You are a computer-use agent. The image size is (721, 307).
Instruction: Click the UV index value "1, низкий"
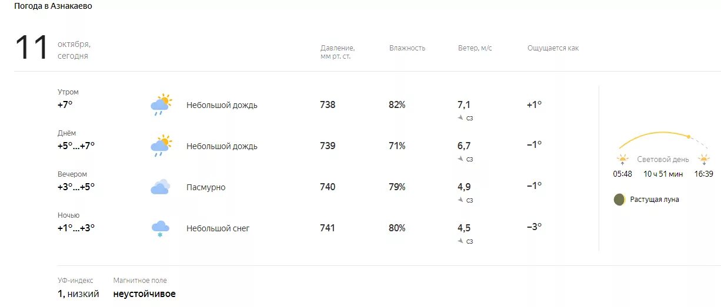78,293
